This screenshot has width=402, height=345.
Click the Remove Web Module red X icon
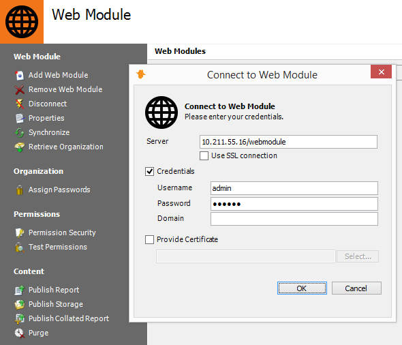pyautogui.click(x=20, y=90)
